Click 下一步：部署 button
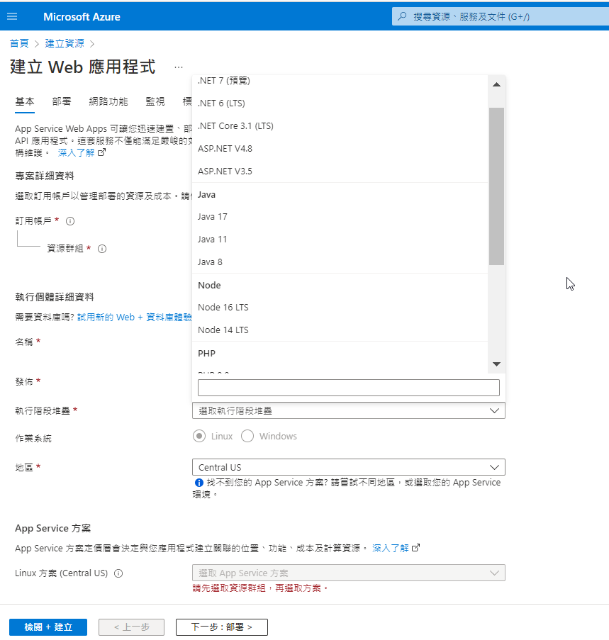This screenshot has width=609, height=640. (x=222, y=627)
